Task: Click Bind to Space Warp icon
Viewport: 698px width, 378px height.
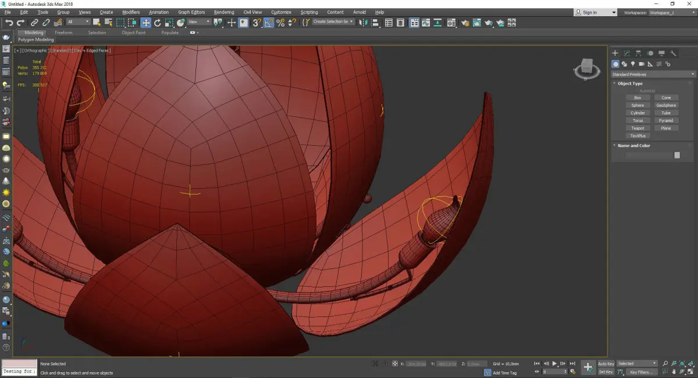Action: click(59, 23)
